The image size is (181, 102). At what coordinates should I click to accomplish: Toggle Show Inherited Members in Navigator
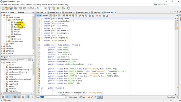click(3, 97)
